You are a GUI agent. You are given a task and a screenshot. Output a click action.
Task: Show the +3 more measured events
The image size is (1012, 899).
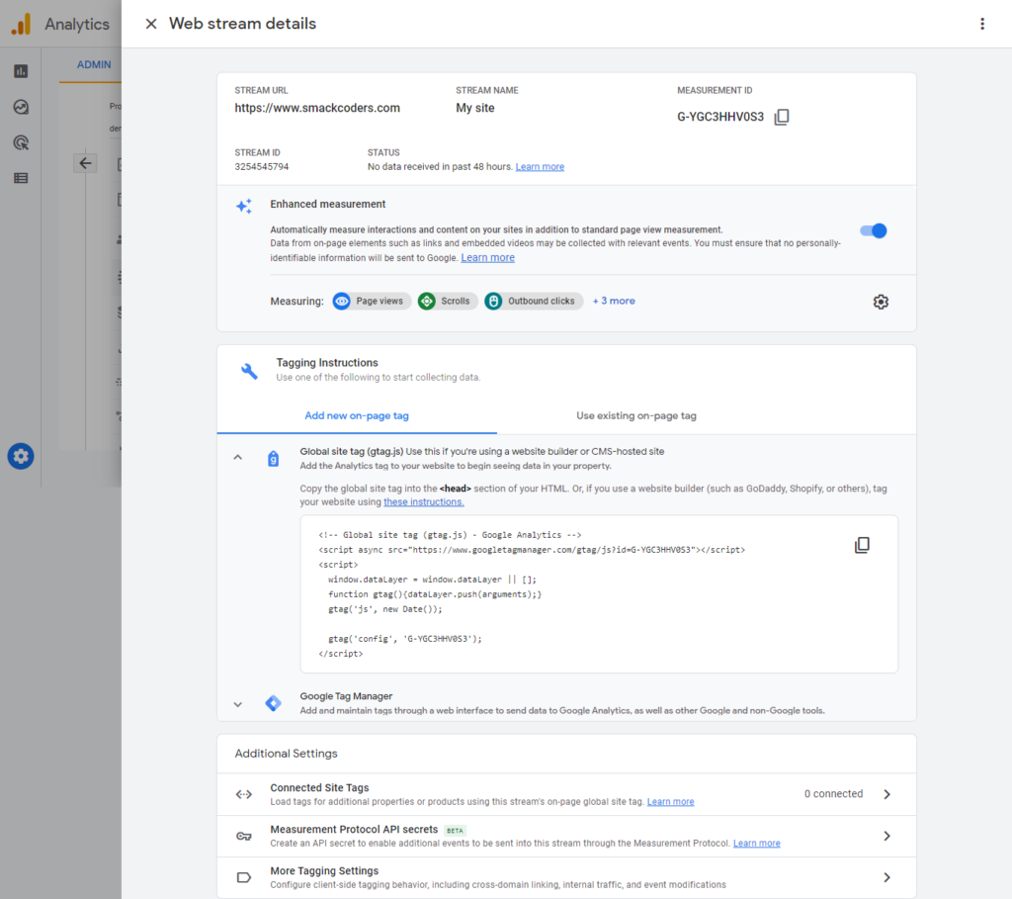tap(614, 301)
